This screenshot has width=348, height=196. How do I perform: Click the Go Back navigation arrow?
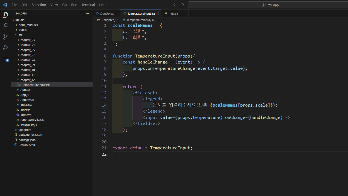click(175, 5)
